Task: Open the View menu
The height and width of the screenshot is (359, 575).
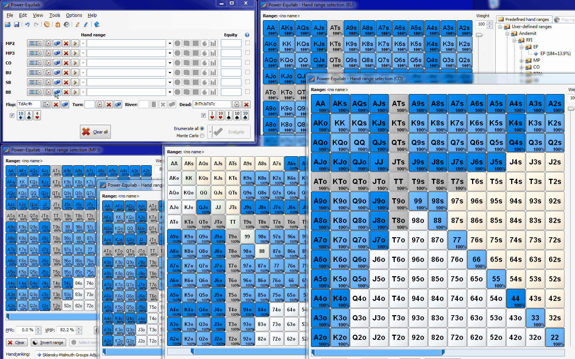Action: pos(38,15)
